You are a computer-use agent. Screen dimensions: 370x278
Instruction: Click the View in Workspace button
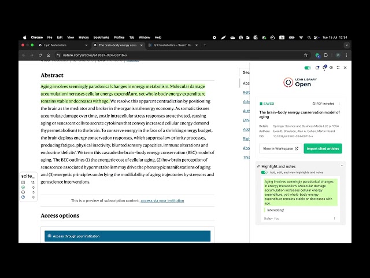pyautogui.click(x=280, y=148)
